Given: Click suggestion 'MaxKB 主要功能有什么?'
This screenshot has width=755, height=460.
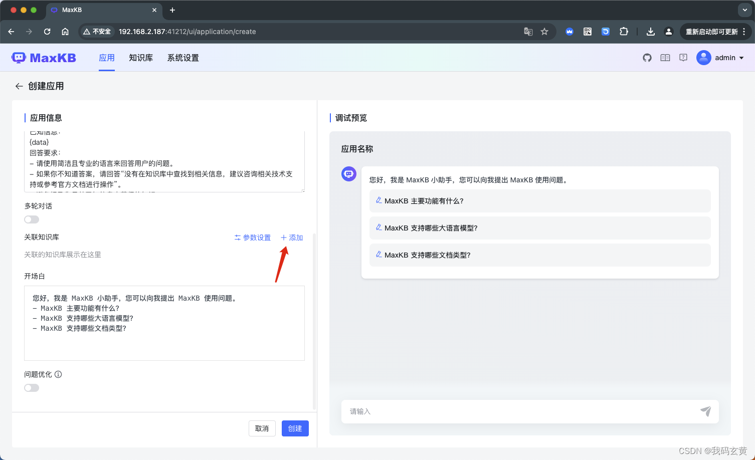Looking at the screenshot, I should coord(540,201).
